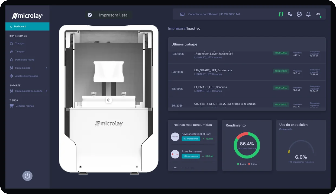
Task: Expand the Herramientas de soporte chevron
Action: pos(46,91)
